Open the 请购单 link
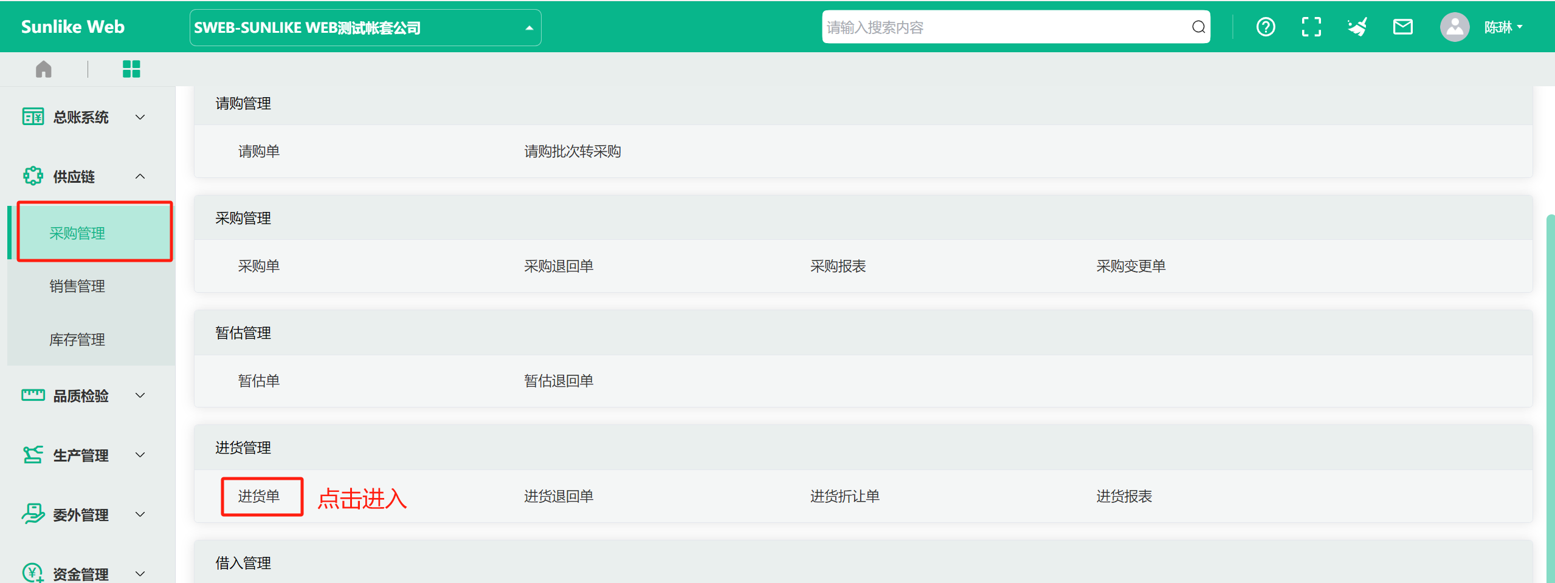Image resolution: width=1555 pixels, height=583 pixels. coord(259,151)
